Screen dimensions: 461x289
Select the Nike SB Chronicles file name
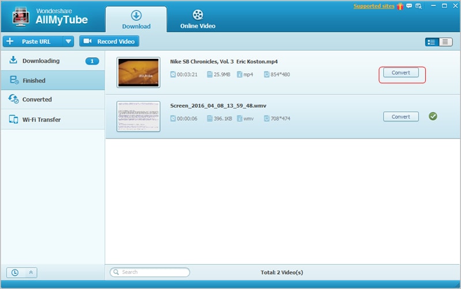click(224, 62)
